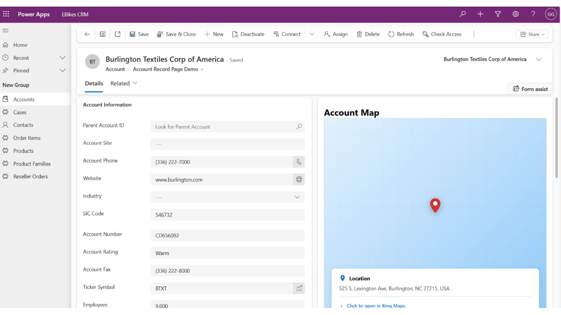Click the chart icon beside Ticker Symbol
The image size is (561, 315).
click(x=299, y=288)
